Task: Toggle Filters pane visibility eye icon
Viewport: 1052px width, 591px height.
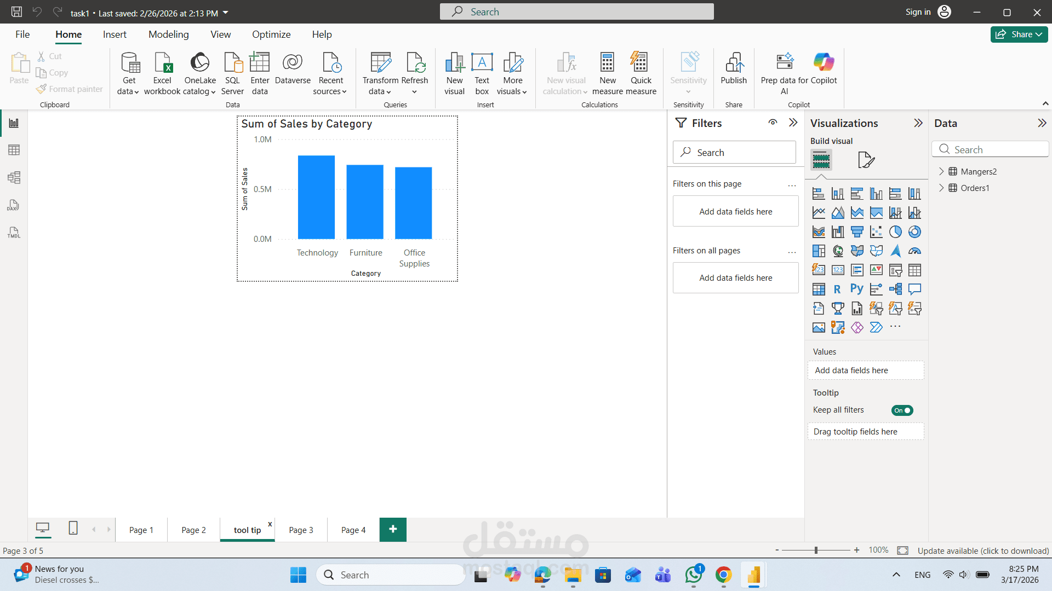Action: tap(773, 123)
